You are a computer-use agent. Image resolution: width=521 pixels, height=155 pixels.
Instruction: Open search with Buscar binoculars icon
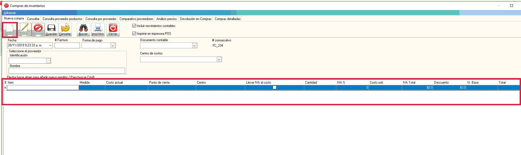coord(83,28)
